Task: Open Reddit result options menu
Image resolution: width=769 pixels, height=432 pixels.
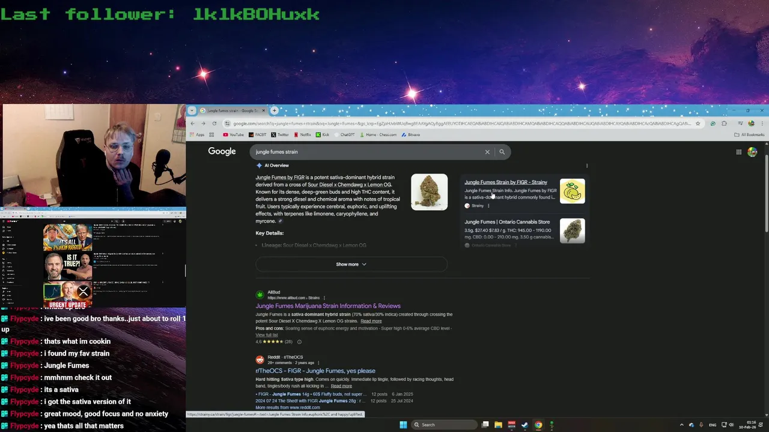Action: point(318,362)
